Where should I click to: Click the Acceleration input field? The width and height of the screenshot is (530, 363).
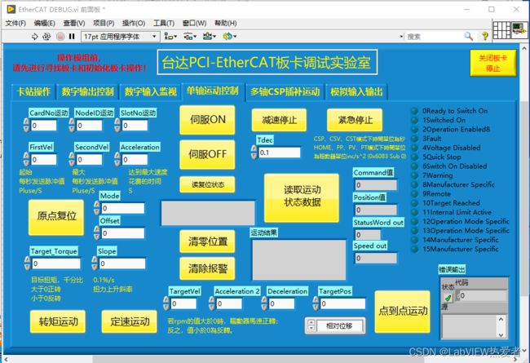tap(135, 159)
